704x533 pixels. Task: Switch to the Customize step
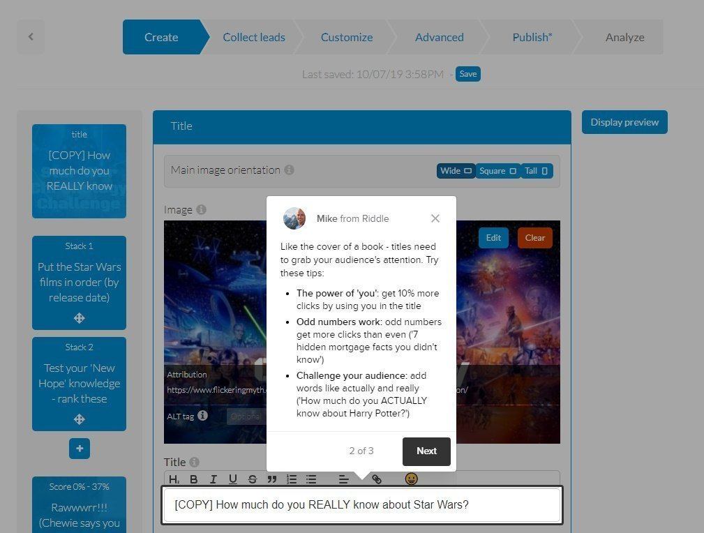[x=347, y=37]
